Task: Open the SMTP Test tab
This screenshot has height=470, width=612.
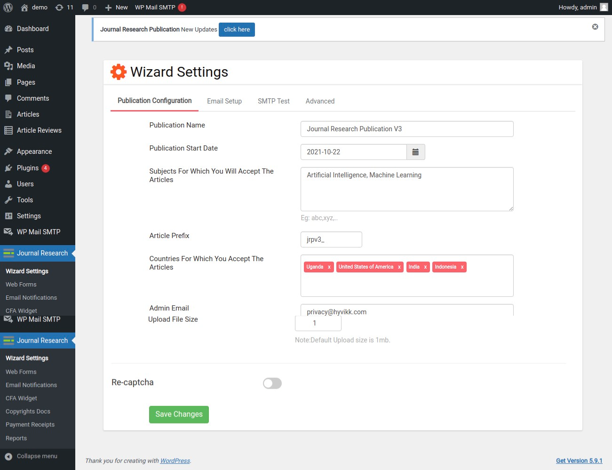Action: tap(274, 101)
